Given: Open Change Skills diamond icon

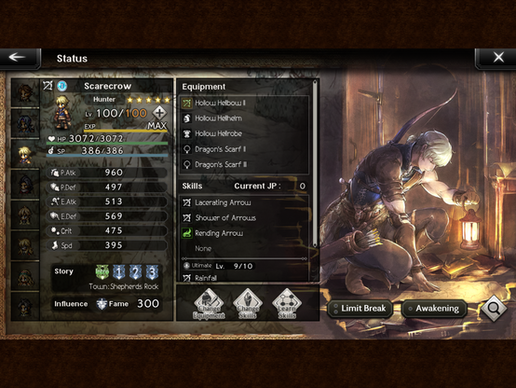Looking at the screenshot, I should 248,304.
